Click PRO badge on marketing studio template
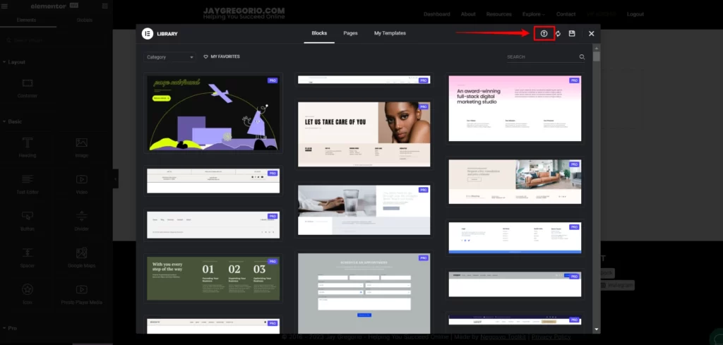Image resolution: width=723 pixels, height=345 pixels. (x=574, y=80)
